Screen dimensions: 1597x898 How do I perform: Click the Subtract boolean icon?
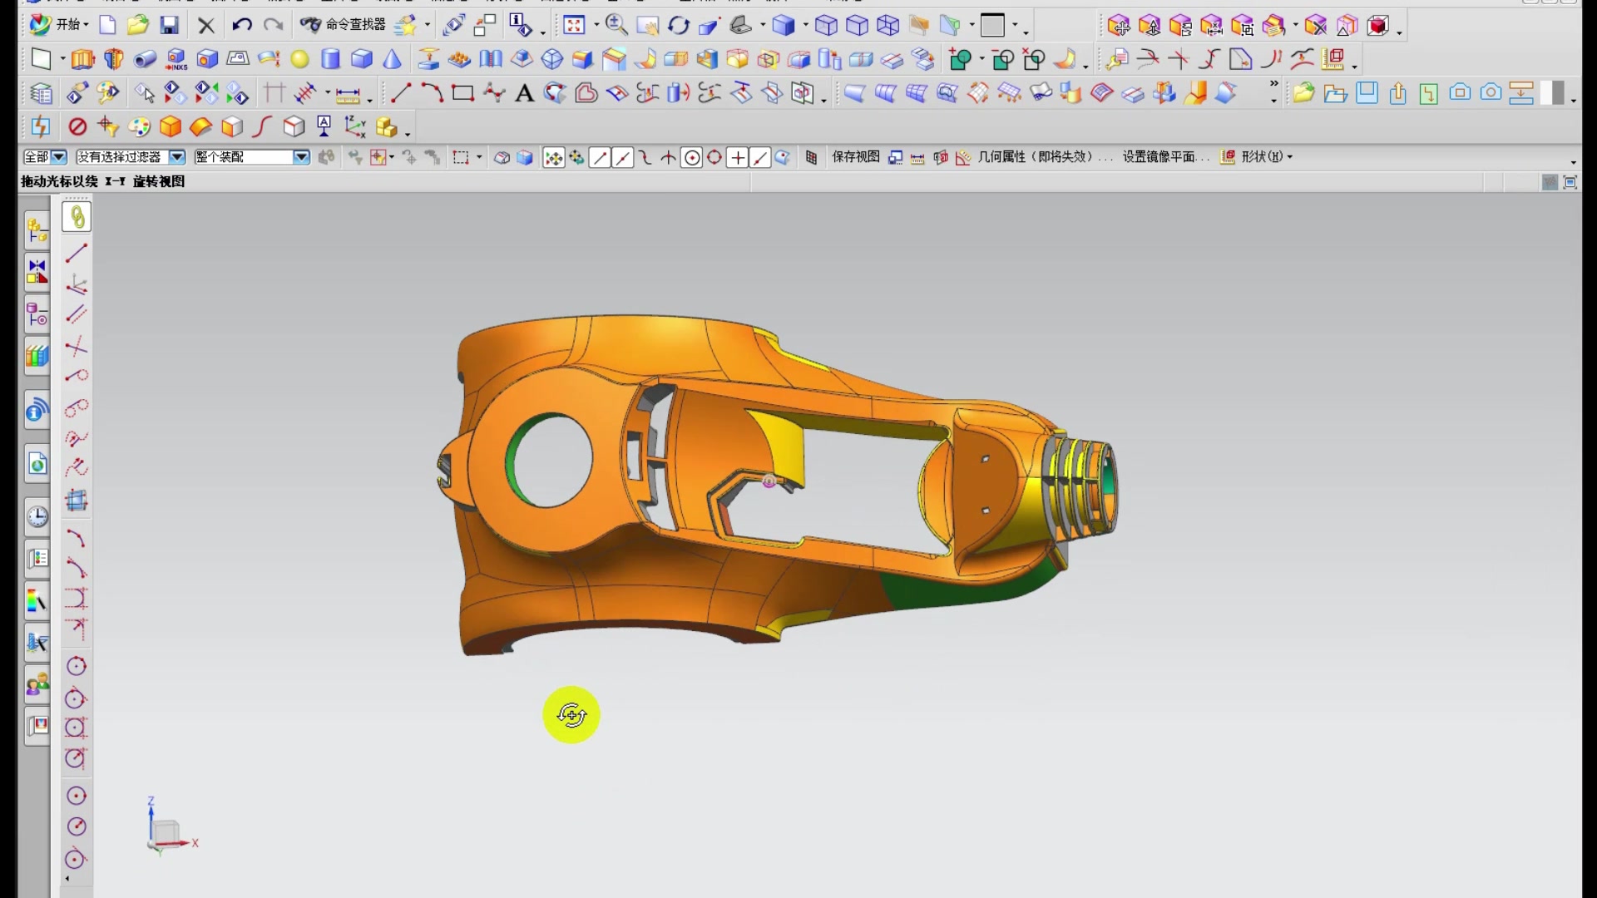coord(1003,59)
